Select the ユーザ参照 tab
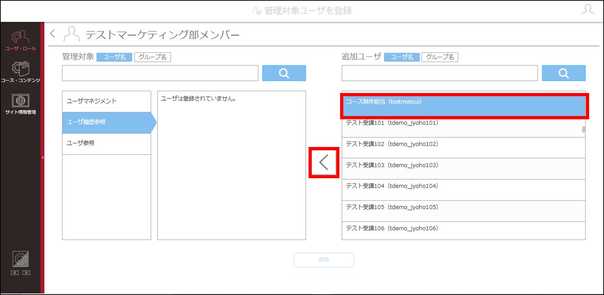604x295 pixels. 106,144
